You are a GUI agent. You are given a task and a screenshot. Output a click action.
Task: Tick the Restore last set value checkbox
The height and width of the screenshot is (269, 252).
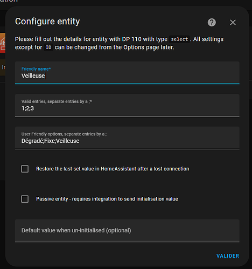(25, 169)
